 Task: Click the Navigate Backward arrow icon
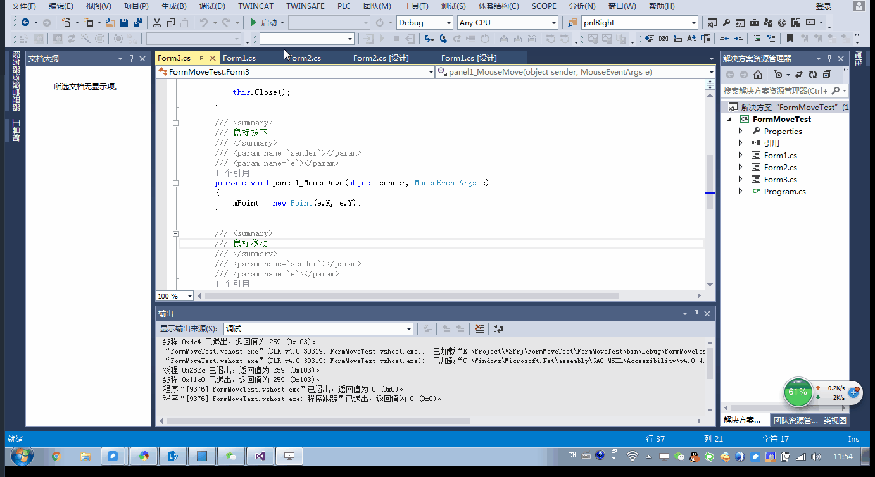click(x=25, y=23)
